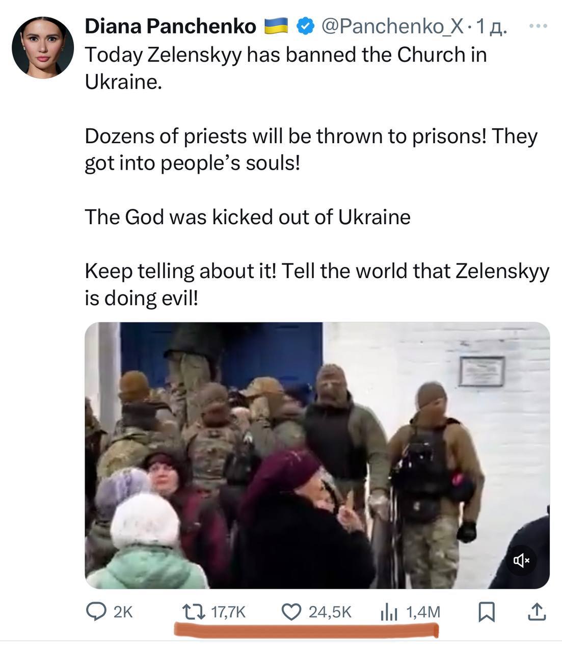The image size is (562, 652).
Task: Unmute the video via the speaker icon
Action: 522,560
